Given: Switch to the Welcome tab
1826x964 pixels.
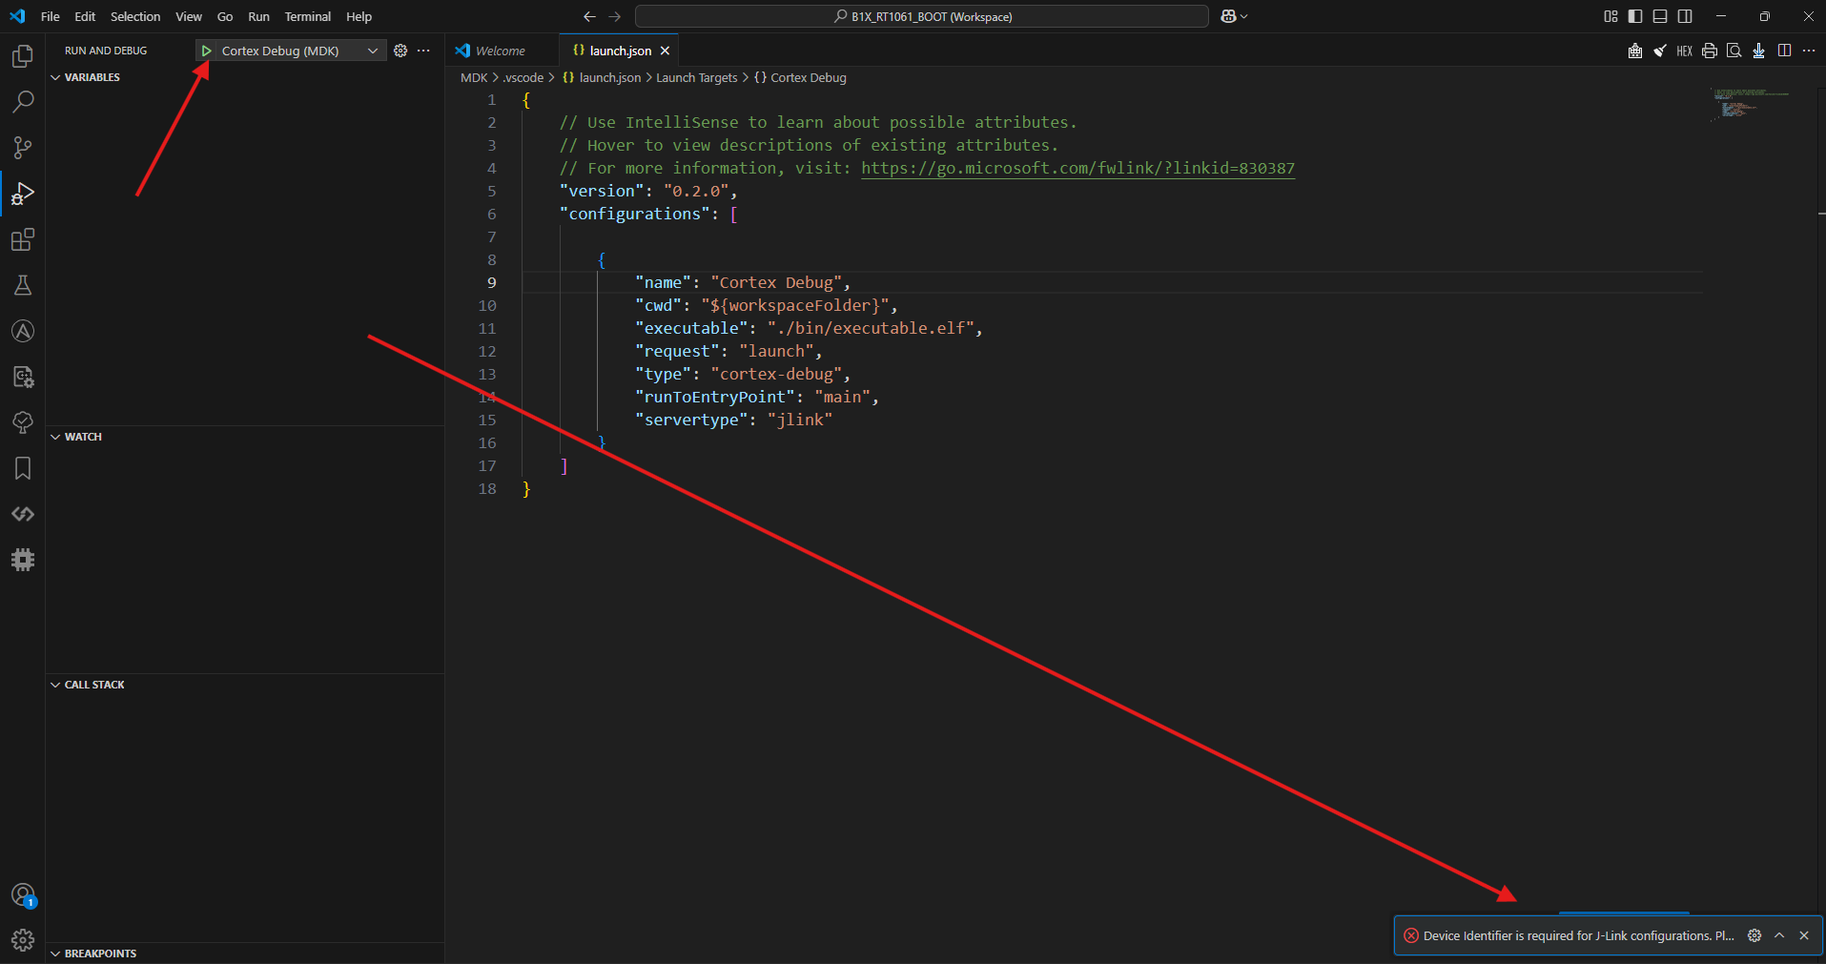Looking at the screenshot, I should click(x=500, y=50).
